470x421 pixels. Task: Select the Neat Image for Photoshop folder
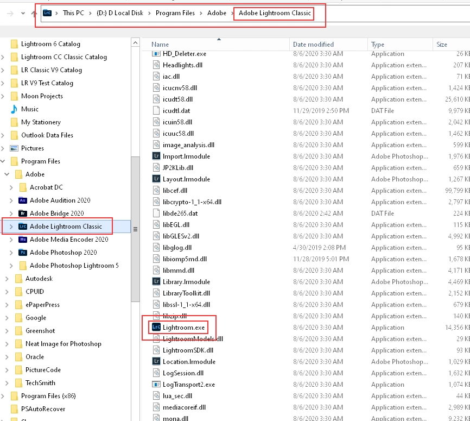point(63,343)
